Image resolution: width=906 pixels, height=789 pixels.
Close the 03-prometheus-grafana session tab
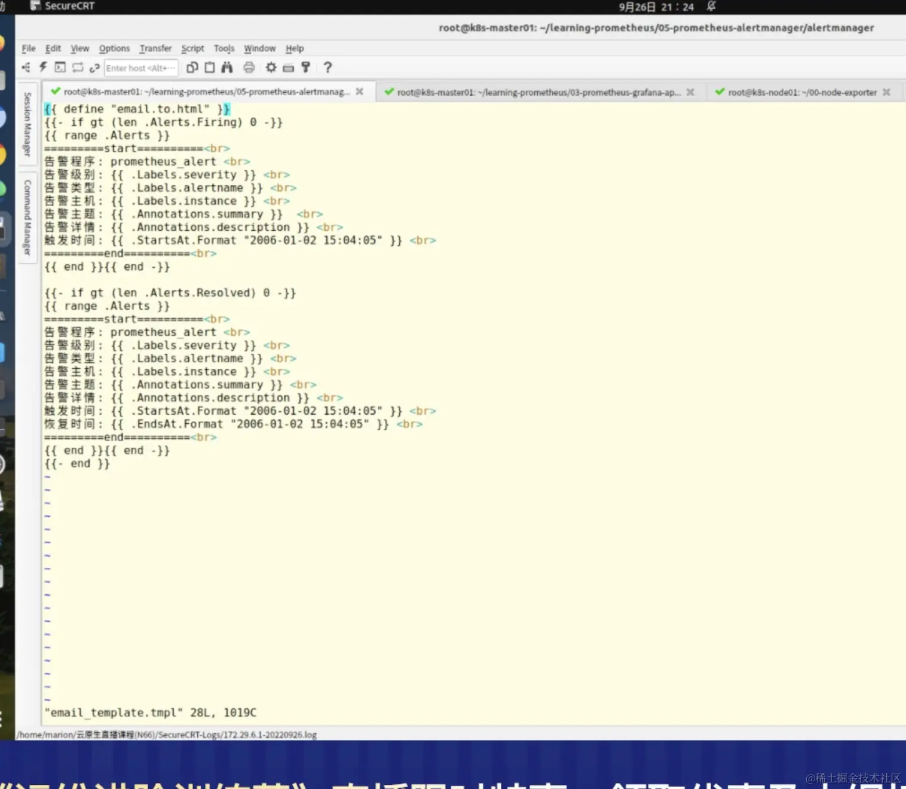(x=690, y=92)
